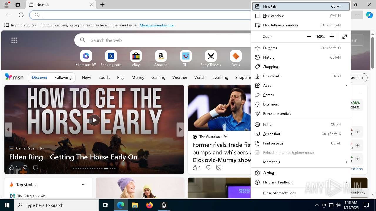The image size is (376, 211).
Task: Open the Forty Thieves quick link
Action: (x=211, y=59)
